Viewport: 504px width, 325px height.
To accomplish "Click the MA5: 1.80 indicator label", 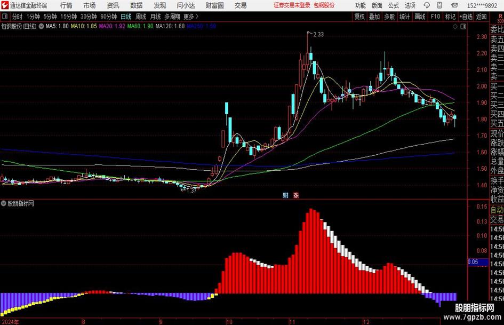I will [57, 26].
